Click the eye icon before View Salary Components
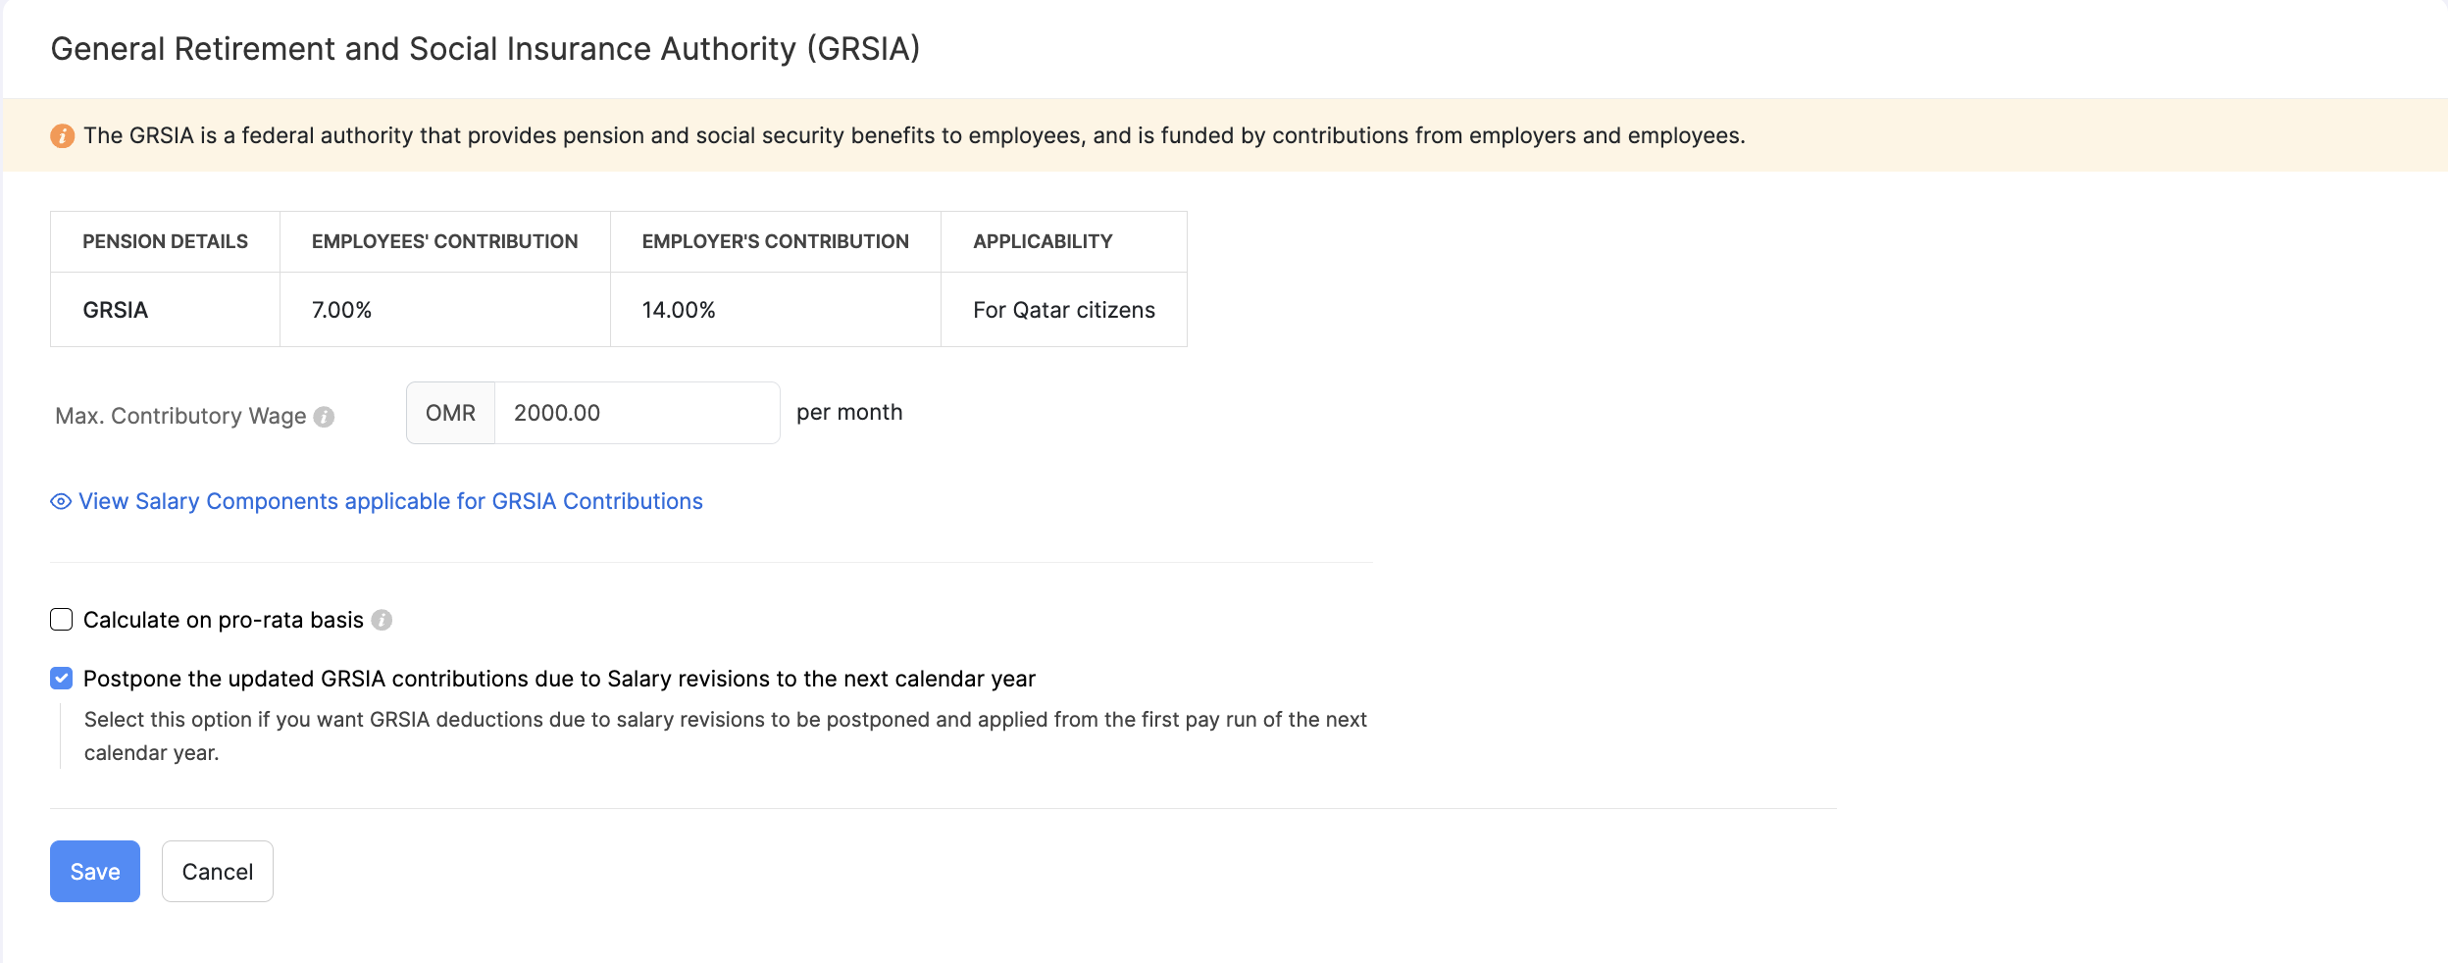Image resolution: width=2448 pixels, height=963 pixels. coord(60,502)
